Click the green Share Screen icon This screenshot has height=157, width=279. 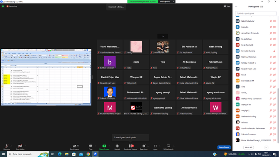click(x=104, y=146)
